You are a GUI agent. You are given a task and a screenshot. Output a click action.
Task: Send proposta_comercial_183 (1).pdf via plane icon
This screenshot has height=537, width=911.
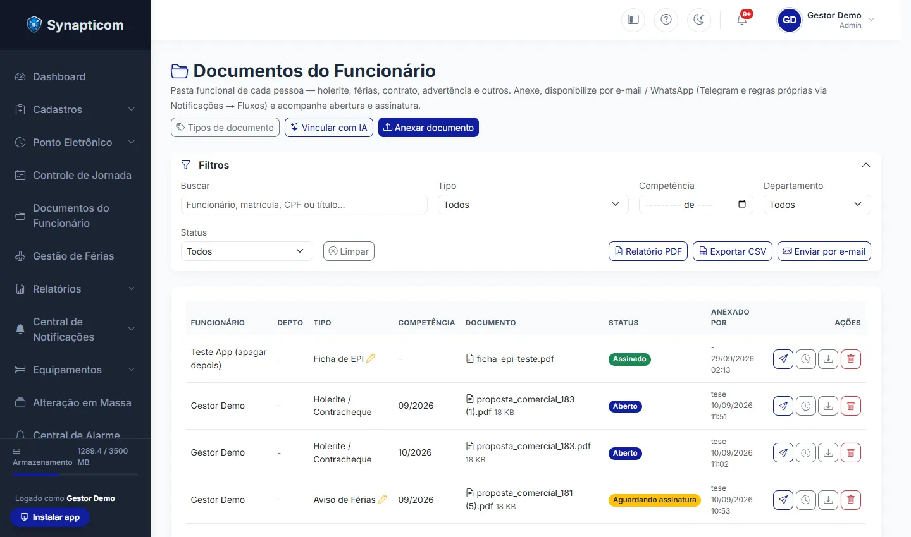coord(783,406)
